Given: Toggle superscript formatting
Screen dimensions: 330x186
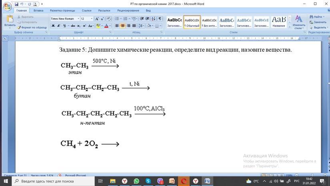Looking at the screenshot, I should 84,26.
